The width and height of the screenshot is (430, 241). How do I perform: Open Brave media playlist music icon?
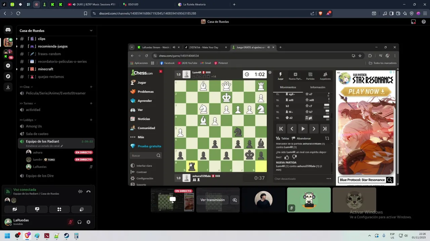click(x=385, y=13)
